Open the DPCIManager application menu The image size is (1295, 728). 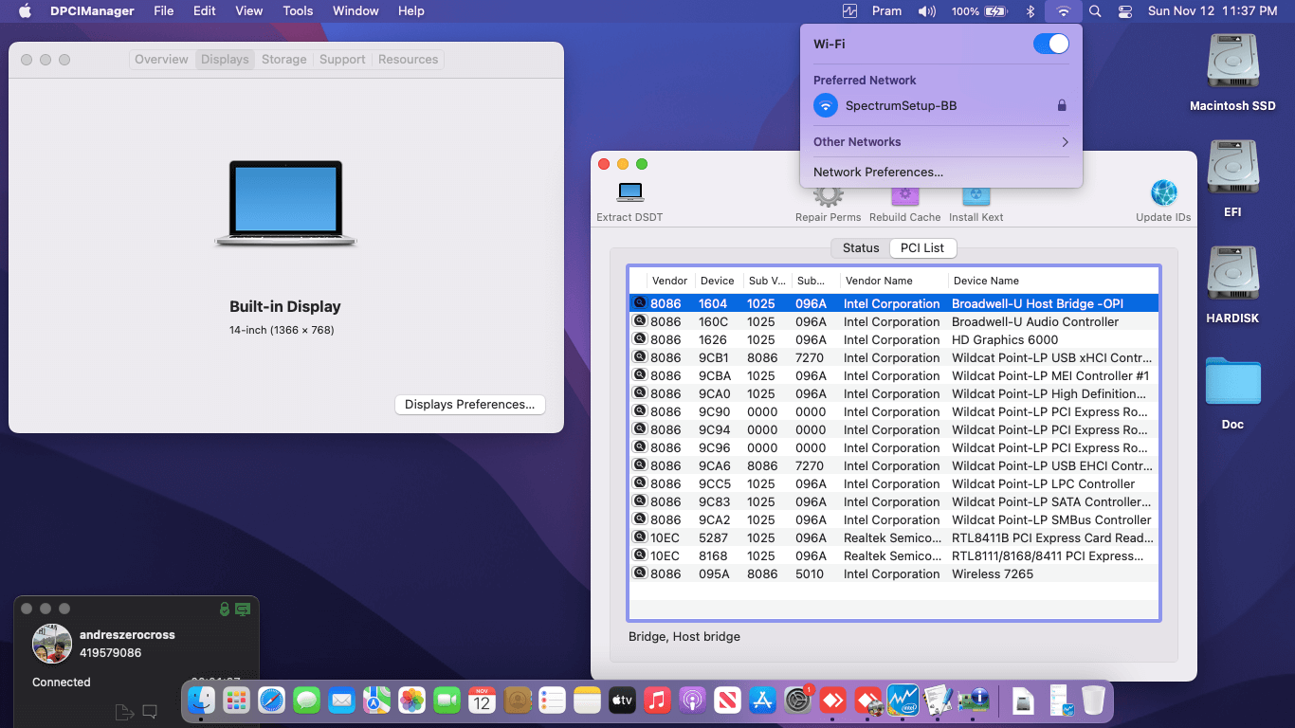[x=94, y=11]
